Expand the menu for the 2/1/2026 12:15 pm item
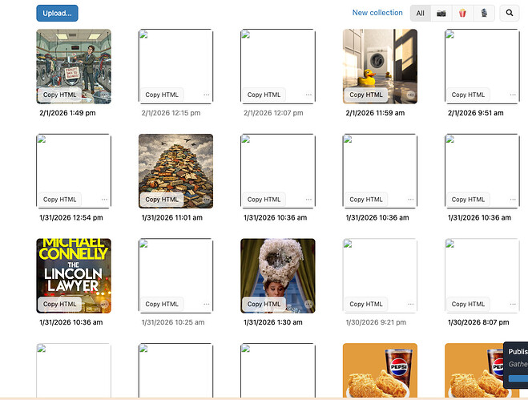Viewport: 528px width, 400px height. [x=207, y=95]
